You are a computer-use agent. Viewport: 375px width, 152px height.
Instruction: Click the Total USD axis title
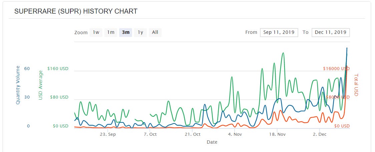point(356,85)
